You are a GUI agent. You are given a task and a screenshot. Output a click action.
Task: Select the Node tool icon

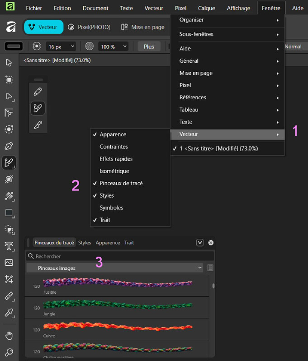click(9, 96)
